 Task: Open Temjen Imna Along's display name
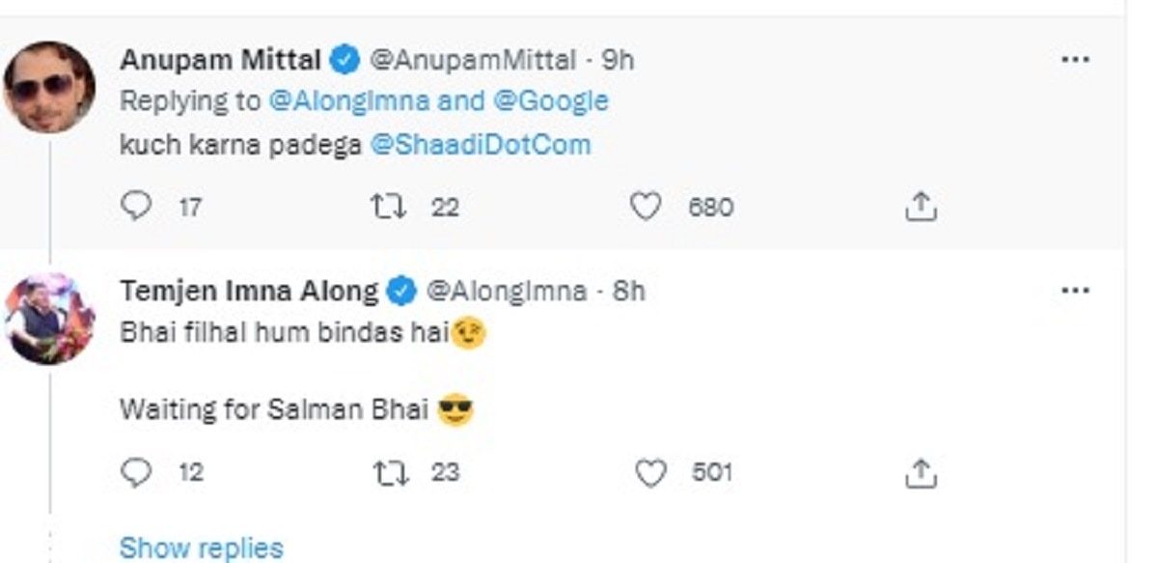pyautogui.click(x=249, y=290)
